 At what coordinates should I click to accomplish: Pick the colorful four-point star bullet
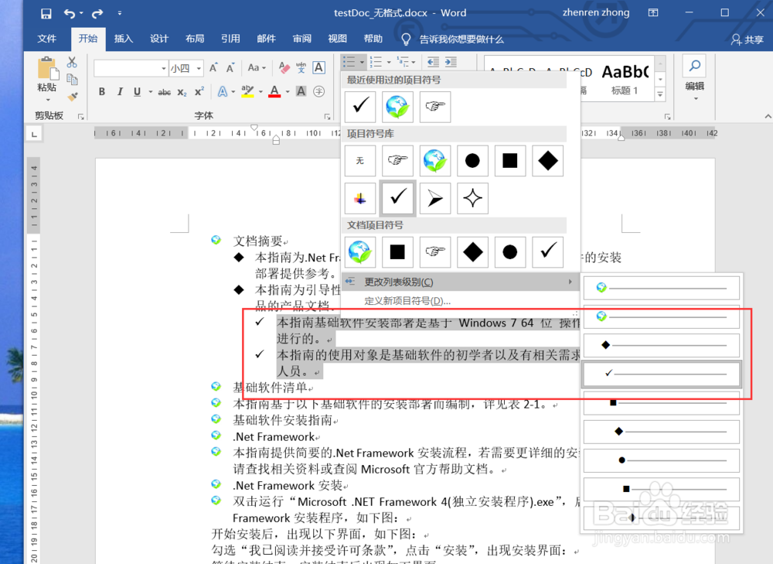(x=360, y=198)
